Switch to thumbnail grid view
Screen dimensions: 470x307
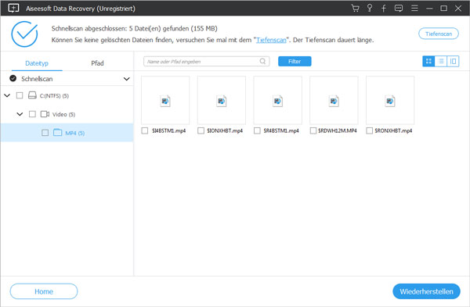[428, 61]
